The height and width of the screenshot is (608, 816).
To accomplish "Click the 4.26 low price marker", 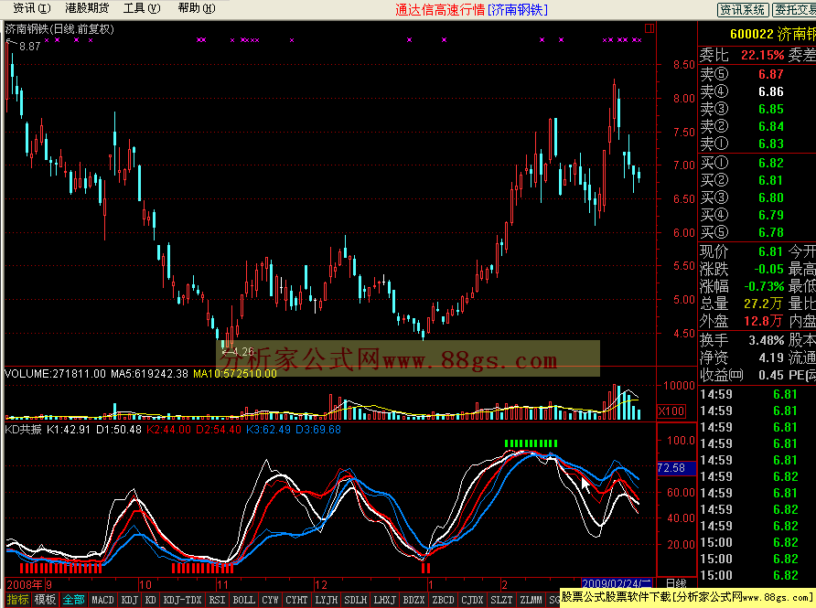I will (243, 352).
